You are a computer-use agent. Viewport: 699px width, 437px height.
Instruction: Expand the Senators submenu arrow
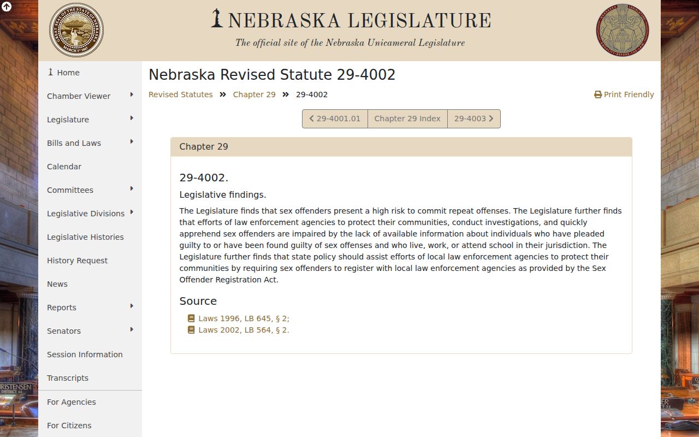coord(132,330)
